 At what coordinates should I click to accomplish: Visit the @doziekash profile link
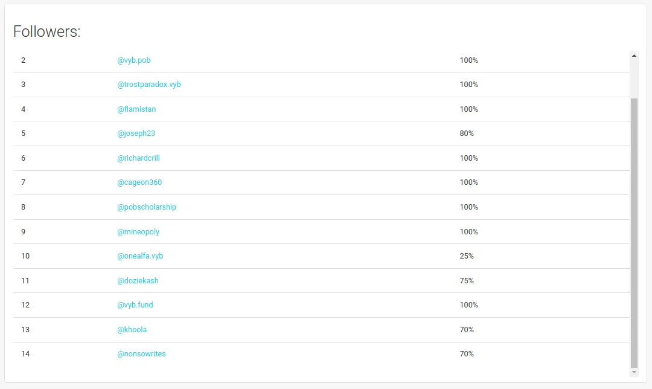tap(138, 281)
